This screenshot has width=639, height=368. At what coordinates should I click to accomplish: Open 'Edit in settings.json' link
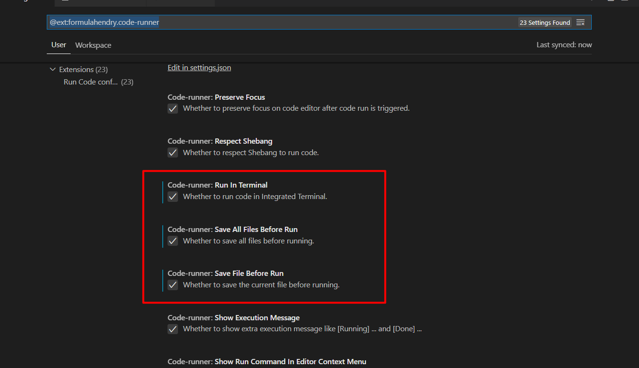coord(199,68)
